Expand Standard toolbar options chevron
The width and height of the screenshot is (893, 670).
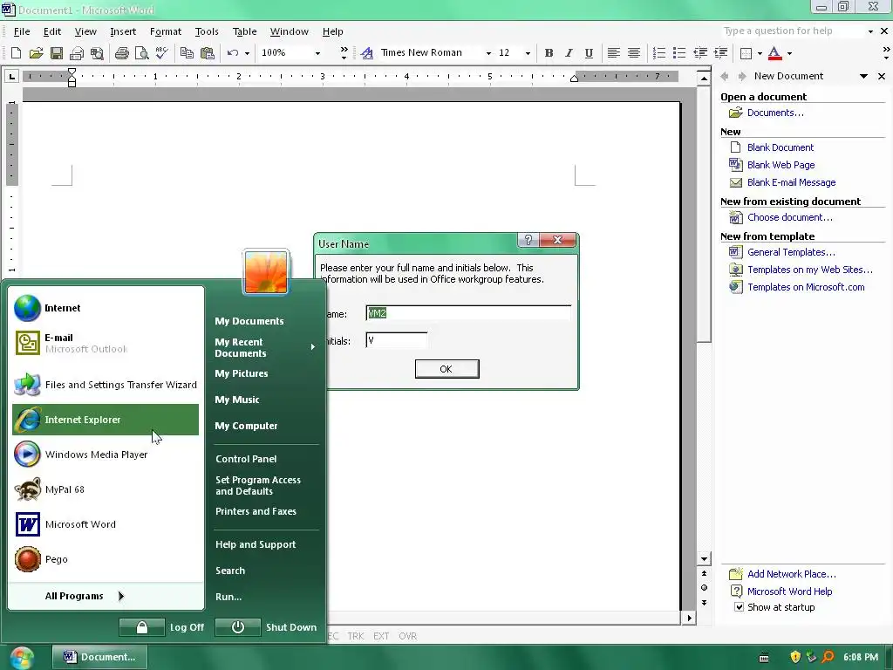[344, 53]
